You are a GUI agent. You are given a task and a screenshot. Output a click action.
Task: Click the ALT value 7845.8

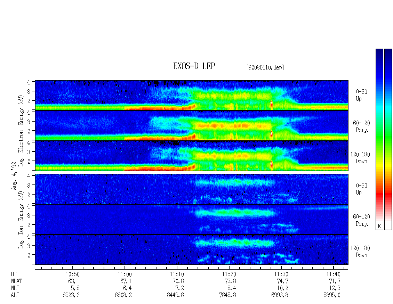tap(227, 295)
